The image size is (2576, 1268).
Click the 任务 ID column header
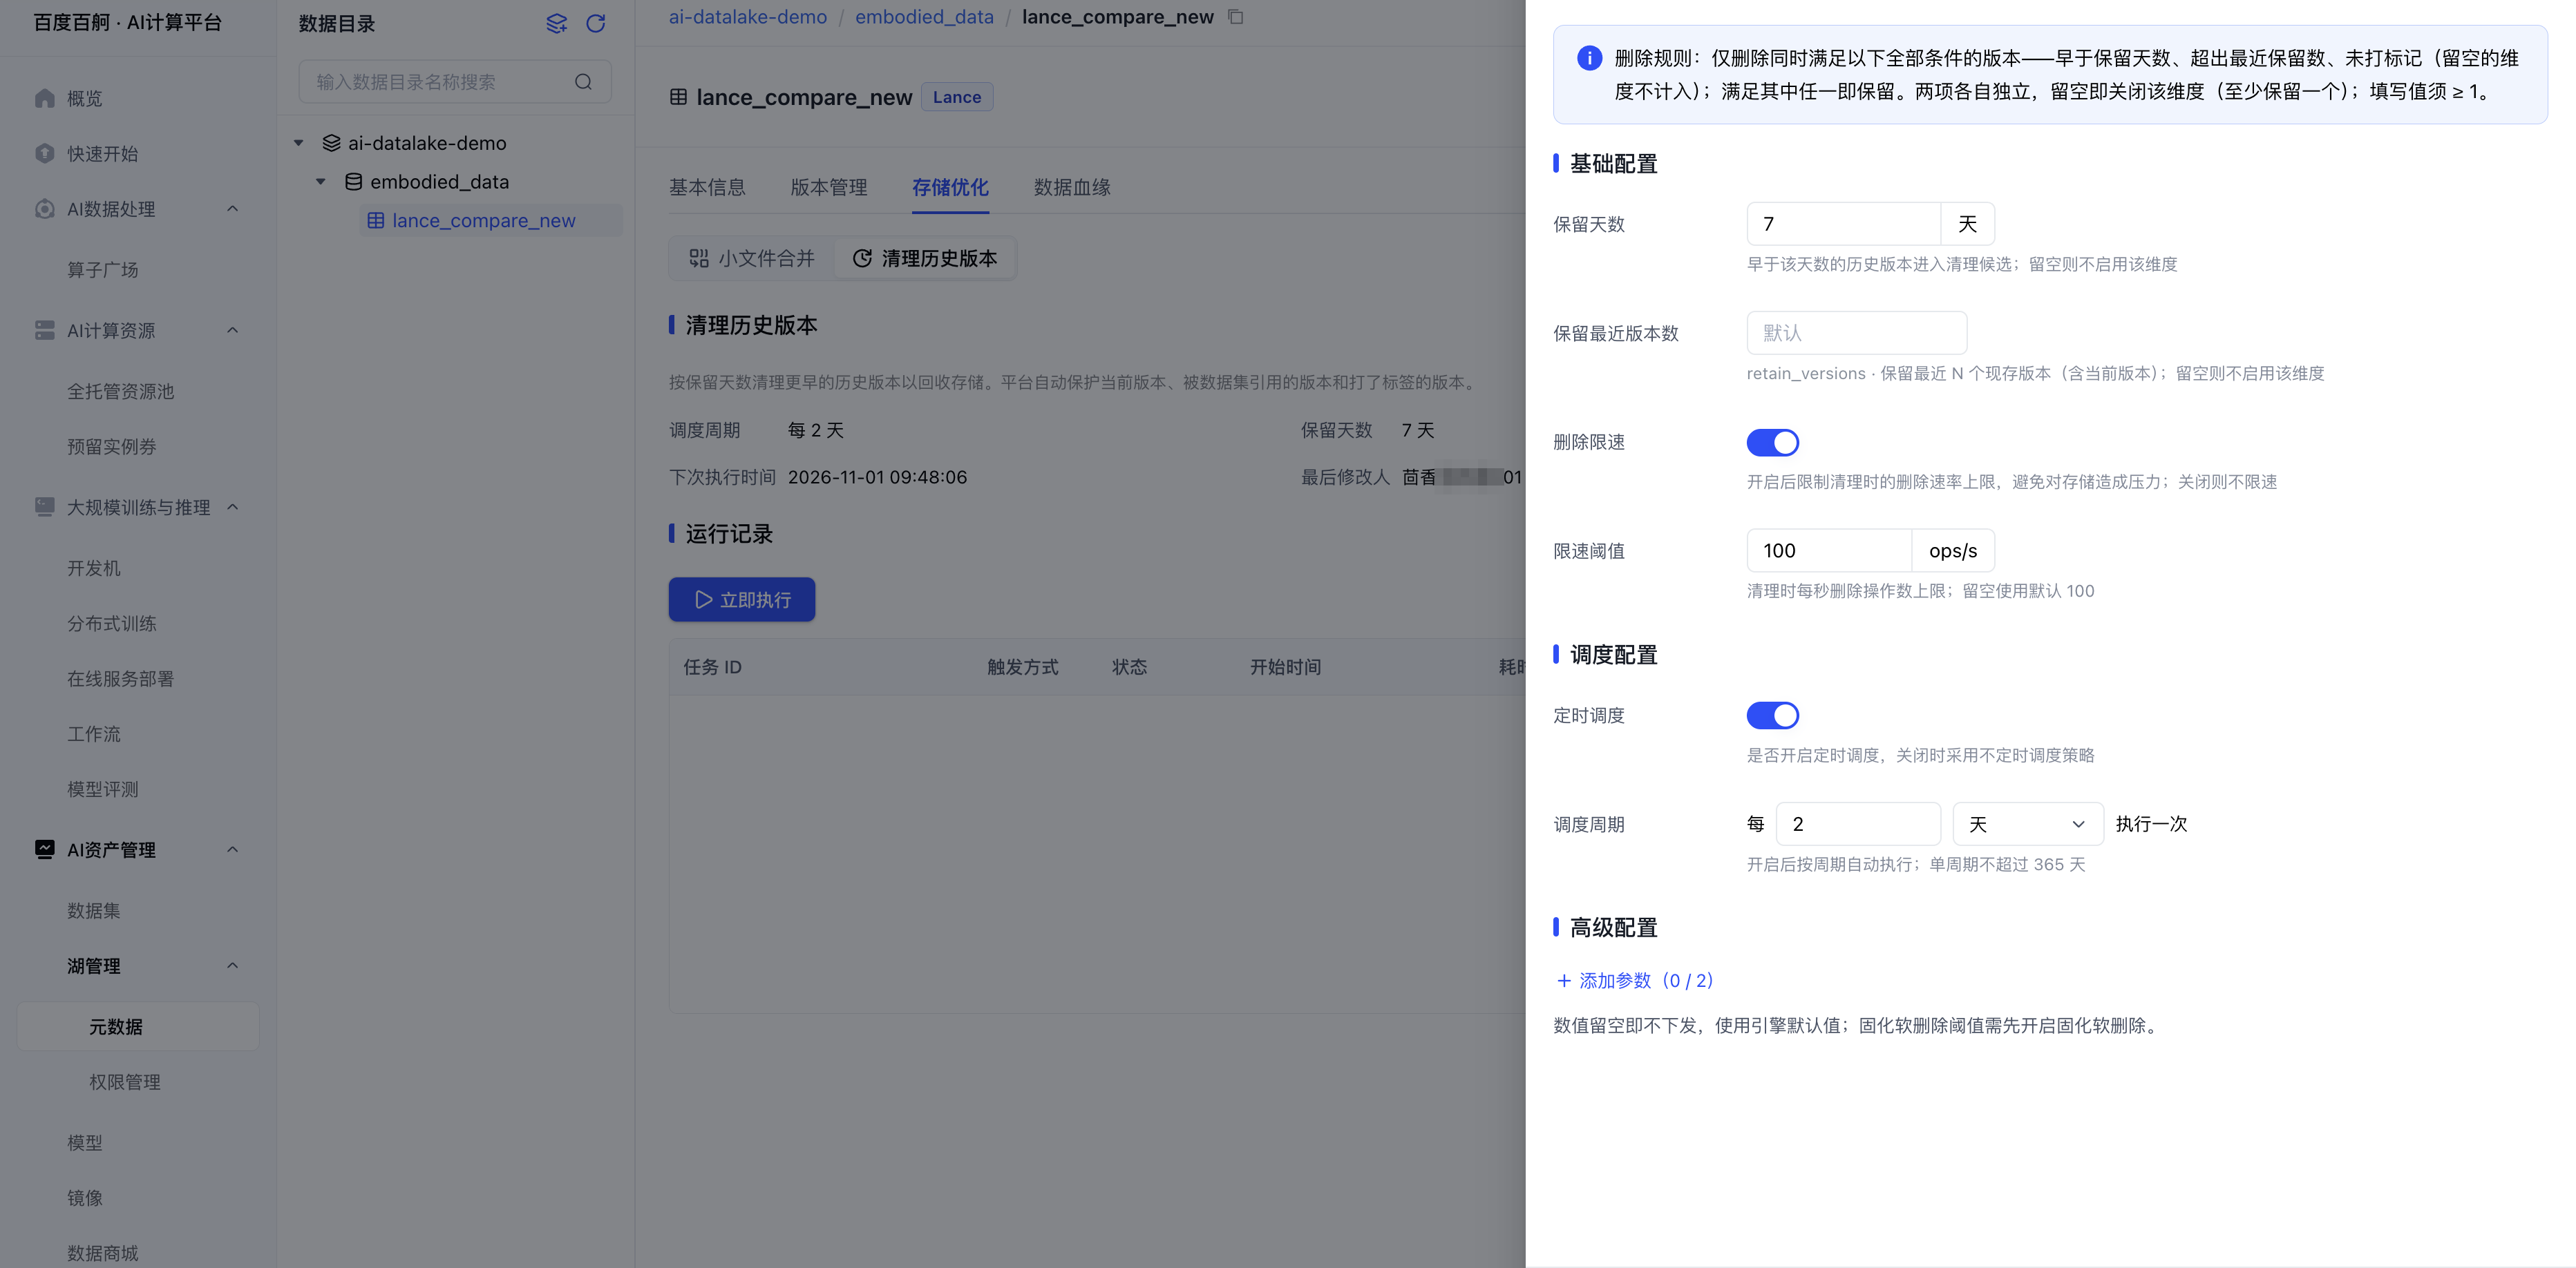[x=712, y=666]
